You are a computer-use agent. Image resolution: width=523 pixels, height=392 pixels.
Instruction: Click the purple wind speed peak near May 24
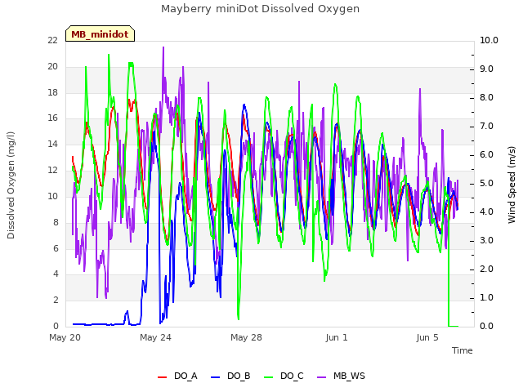[163, 48]
